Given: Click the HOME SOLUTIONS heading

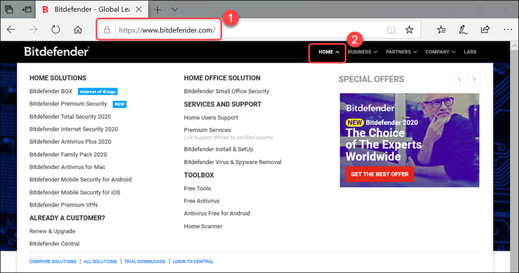Looking at the screenshot, I should pos(58,78).
